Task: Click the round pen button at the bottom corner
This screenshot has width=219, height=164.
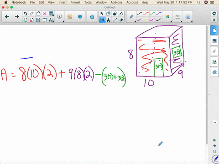Action: [x=216, y=159]
